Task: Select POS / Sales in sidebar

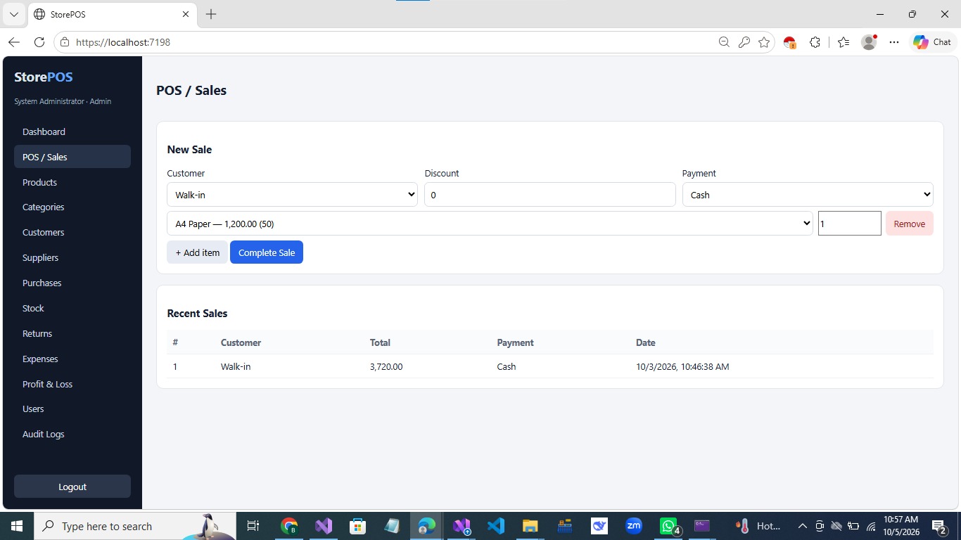Action: coord(72,157)
